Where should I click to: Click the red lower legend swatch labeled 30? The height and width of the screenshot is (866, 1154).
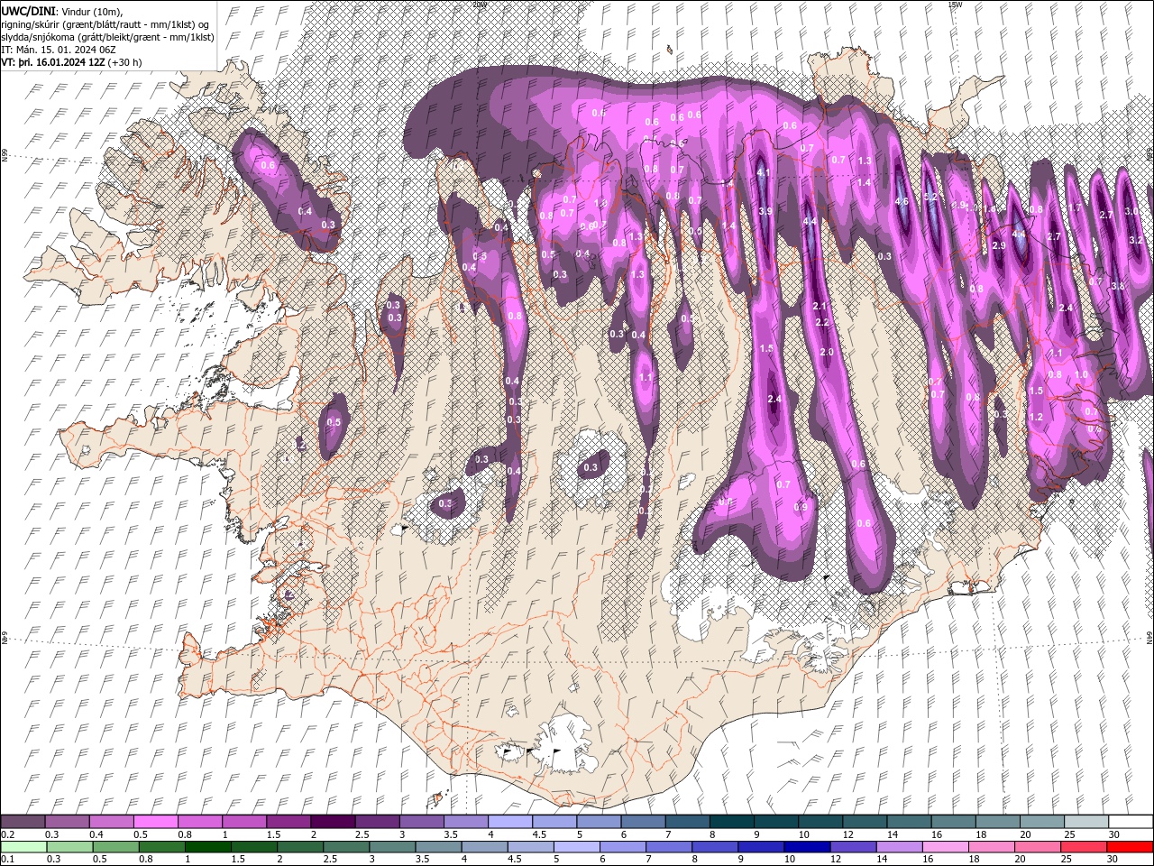[1129, 847]
